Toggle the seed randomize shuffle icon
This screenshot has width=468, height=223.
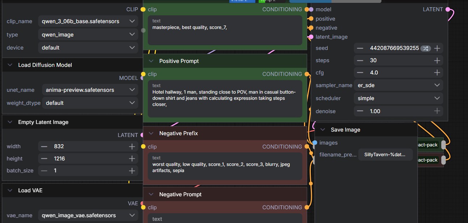pos(425,48)
